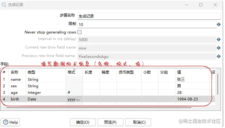Click the # column header

4,72
